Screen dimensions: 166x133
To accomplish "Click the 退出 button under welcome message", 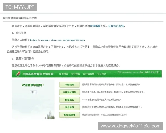I will point(33,92).
